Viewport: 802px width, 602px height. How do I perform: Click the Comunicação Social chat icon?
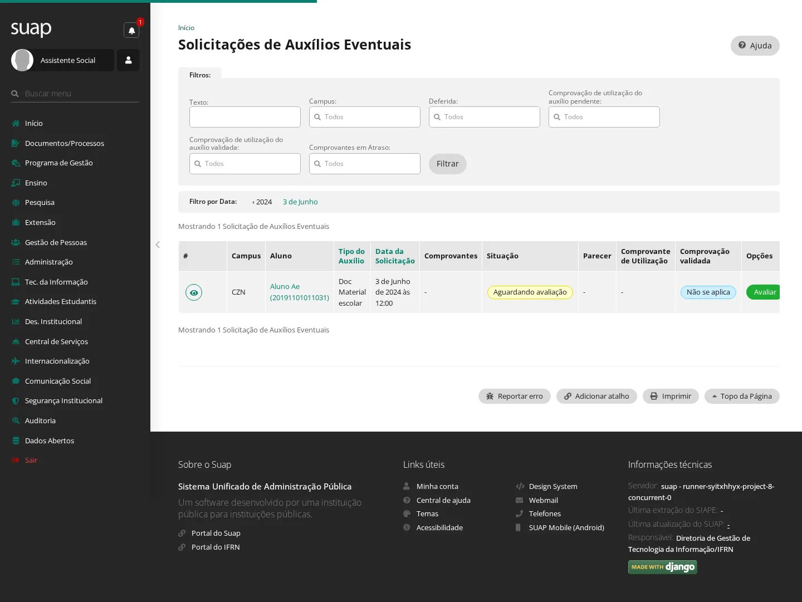[16, 381]
